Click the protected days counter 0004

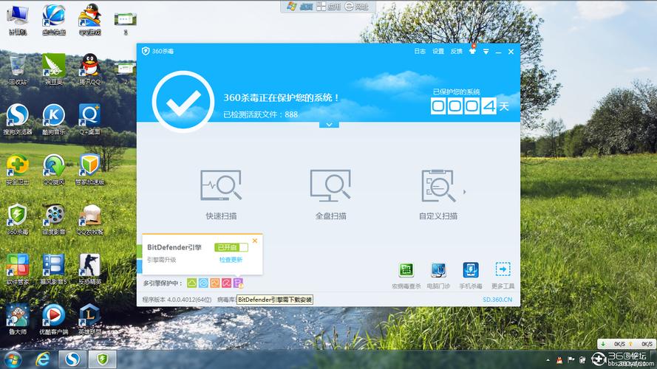click(463, 106)
